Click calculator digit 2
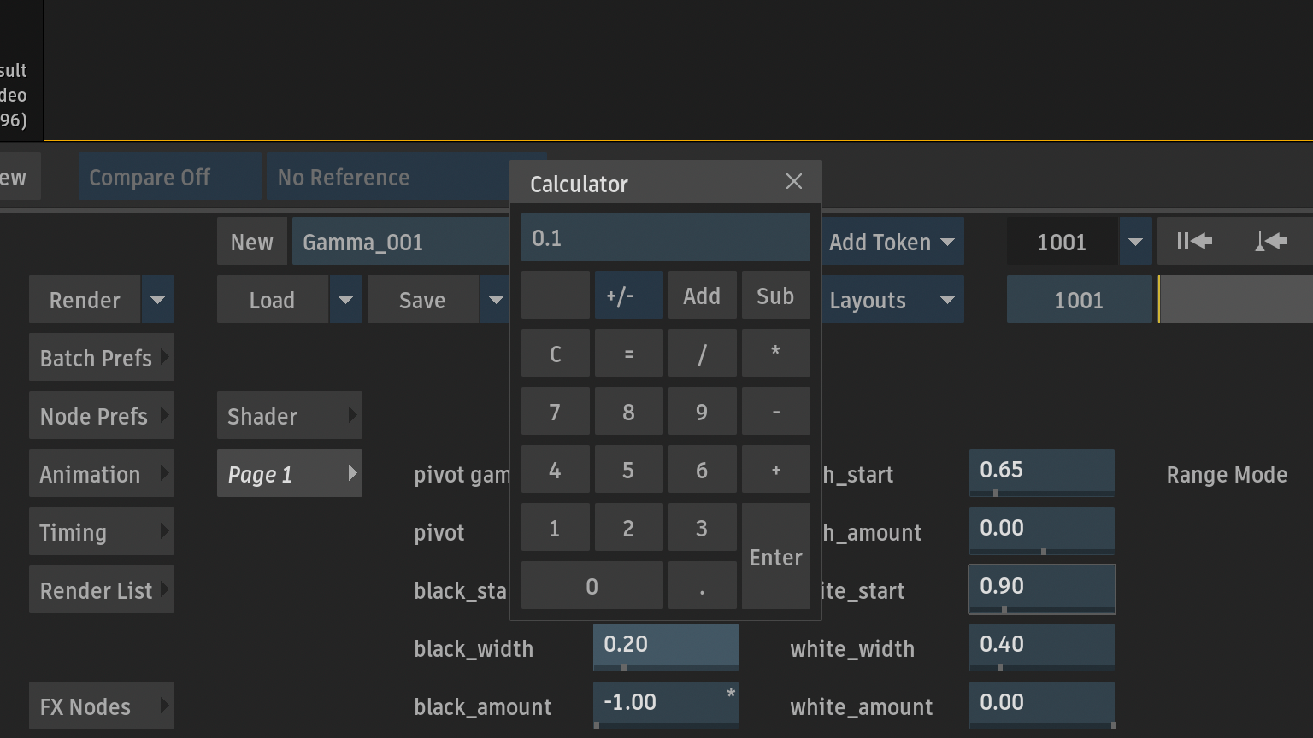 [629, 528]
